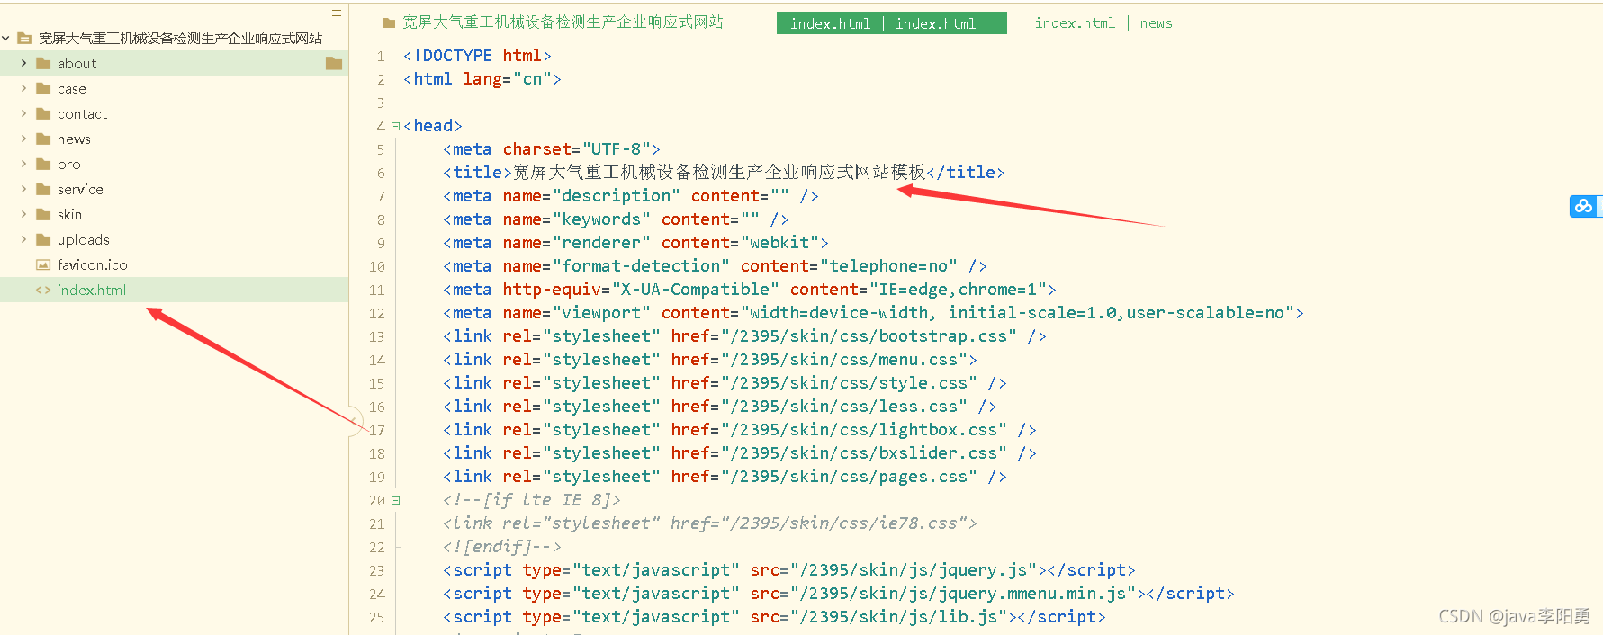Click the content value "telephone=no" on line 10
Screen dimensions: 1603x635
[x=888, y=266]
